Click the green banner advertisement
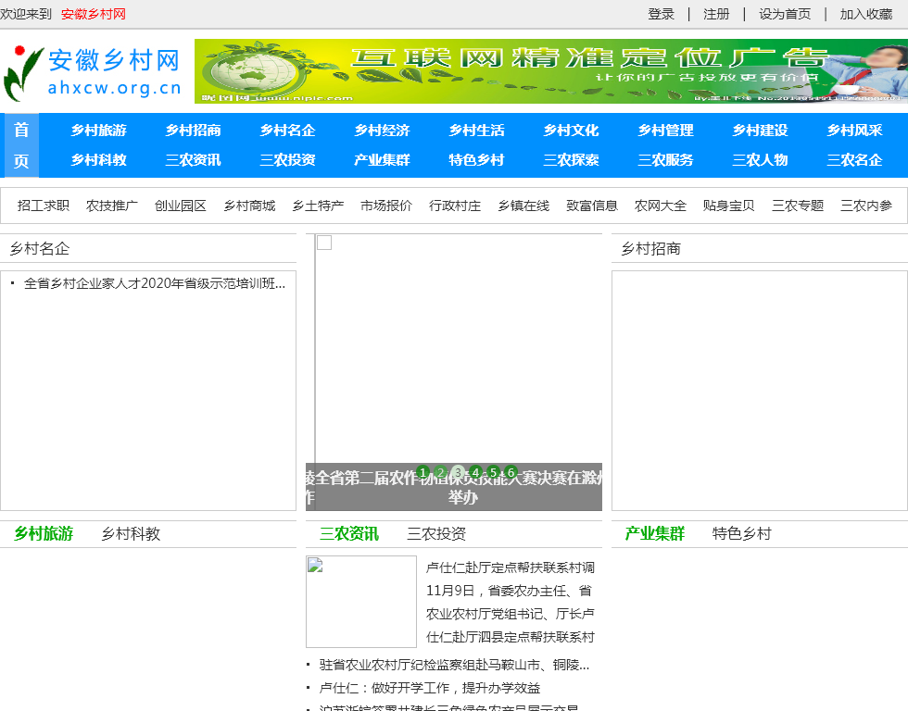 pyautogui.click(x=550, y=71)
